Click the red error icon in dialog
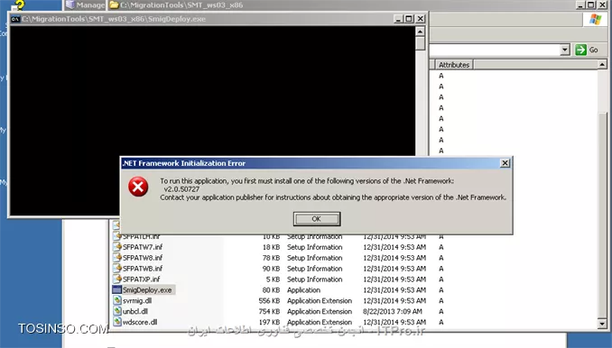This screenshot has height=348, width=612. pos(138,187)
